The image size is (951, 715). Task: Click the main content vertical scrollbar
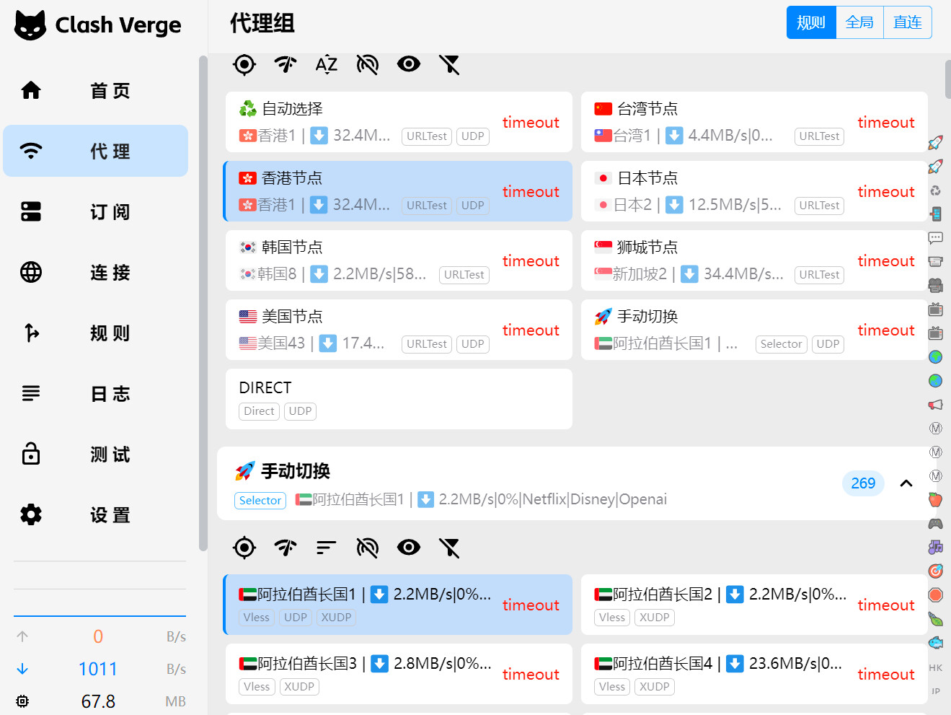coord(947,79)
